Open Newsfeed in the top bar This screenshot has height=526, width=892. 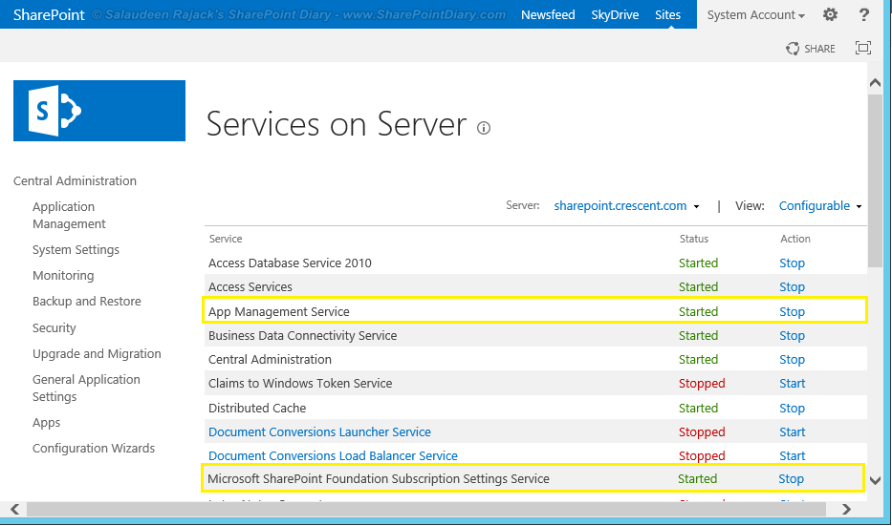click(548, 14)
